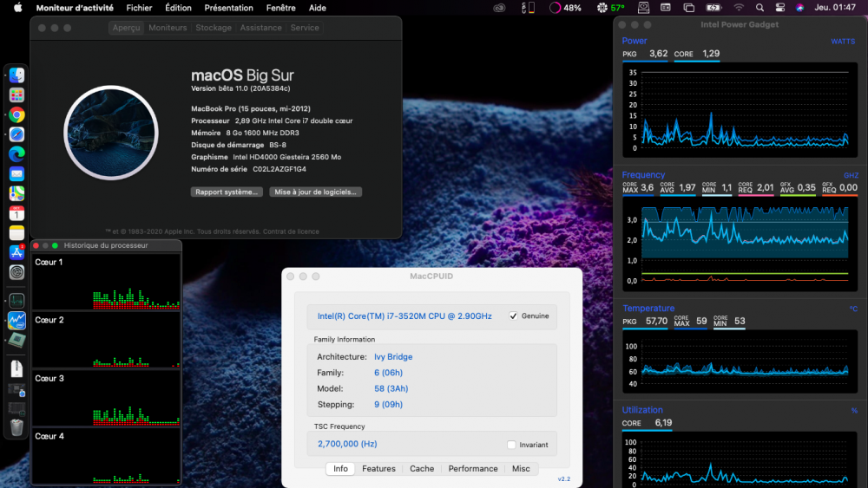Open Finder from the Dock
868x488 pixels.
(16, 75)
